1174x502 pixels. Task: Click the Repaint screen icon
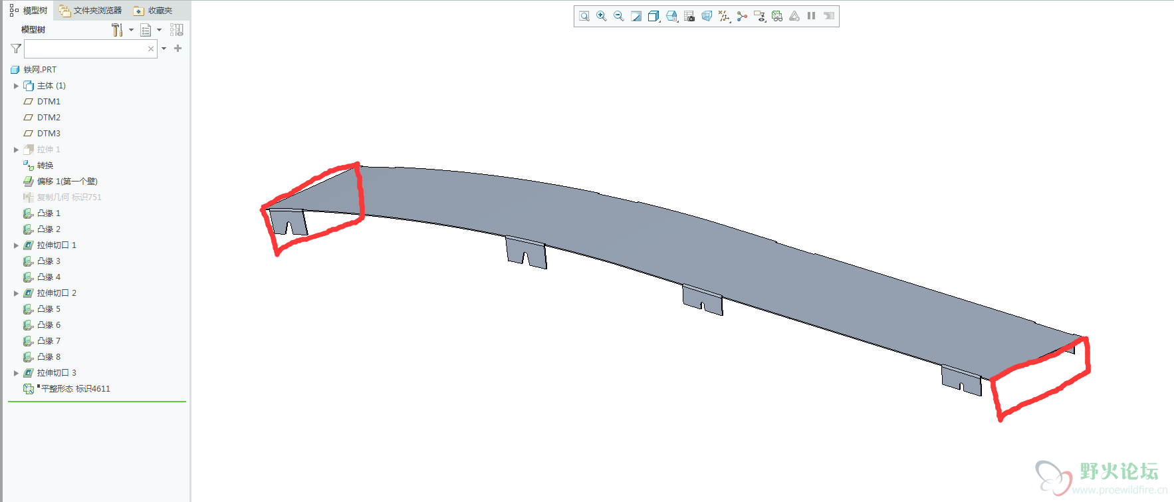click(636, 16)
